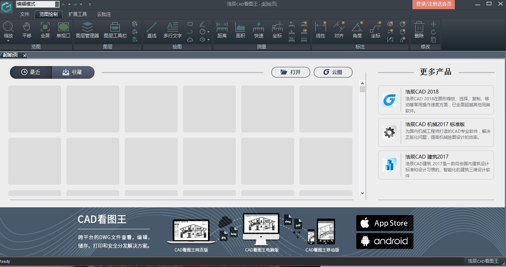Screen dimensions: 506x267
Task: Expand the redo history dropdown arrow
Action: click(x=81, y=4)
